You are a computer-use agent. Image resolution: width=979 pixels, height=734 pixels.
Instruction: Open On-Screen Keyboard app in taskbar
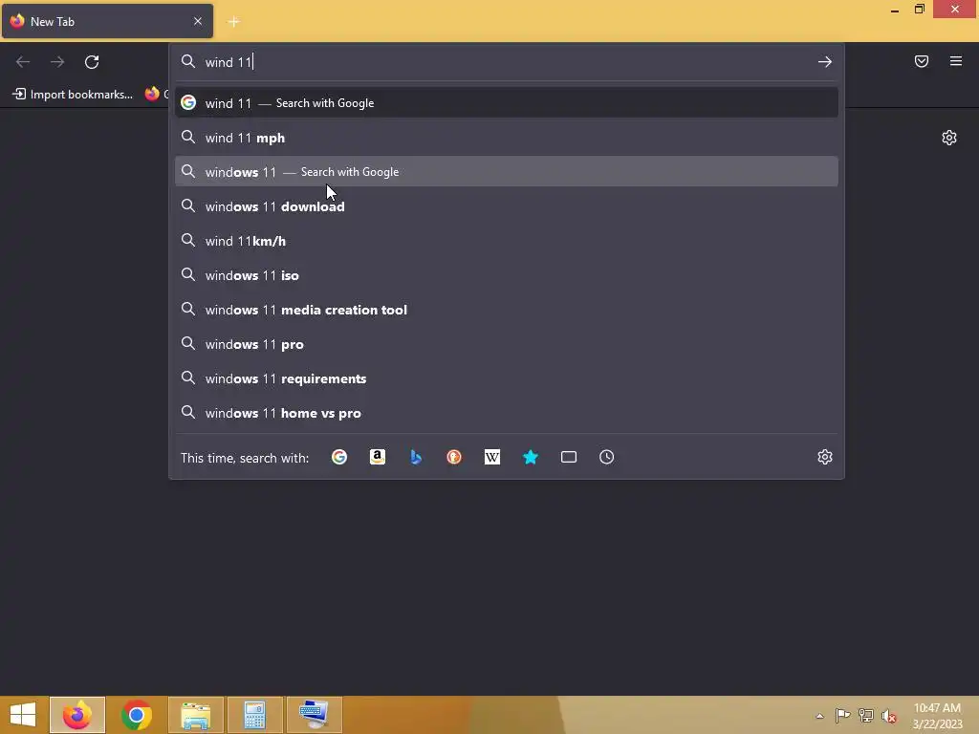[x=314, y=715]
